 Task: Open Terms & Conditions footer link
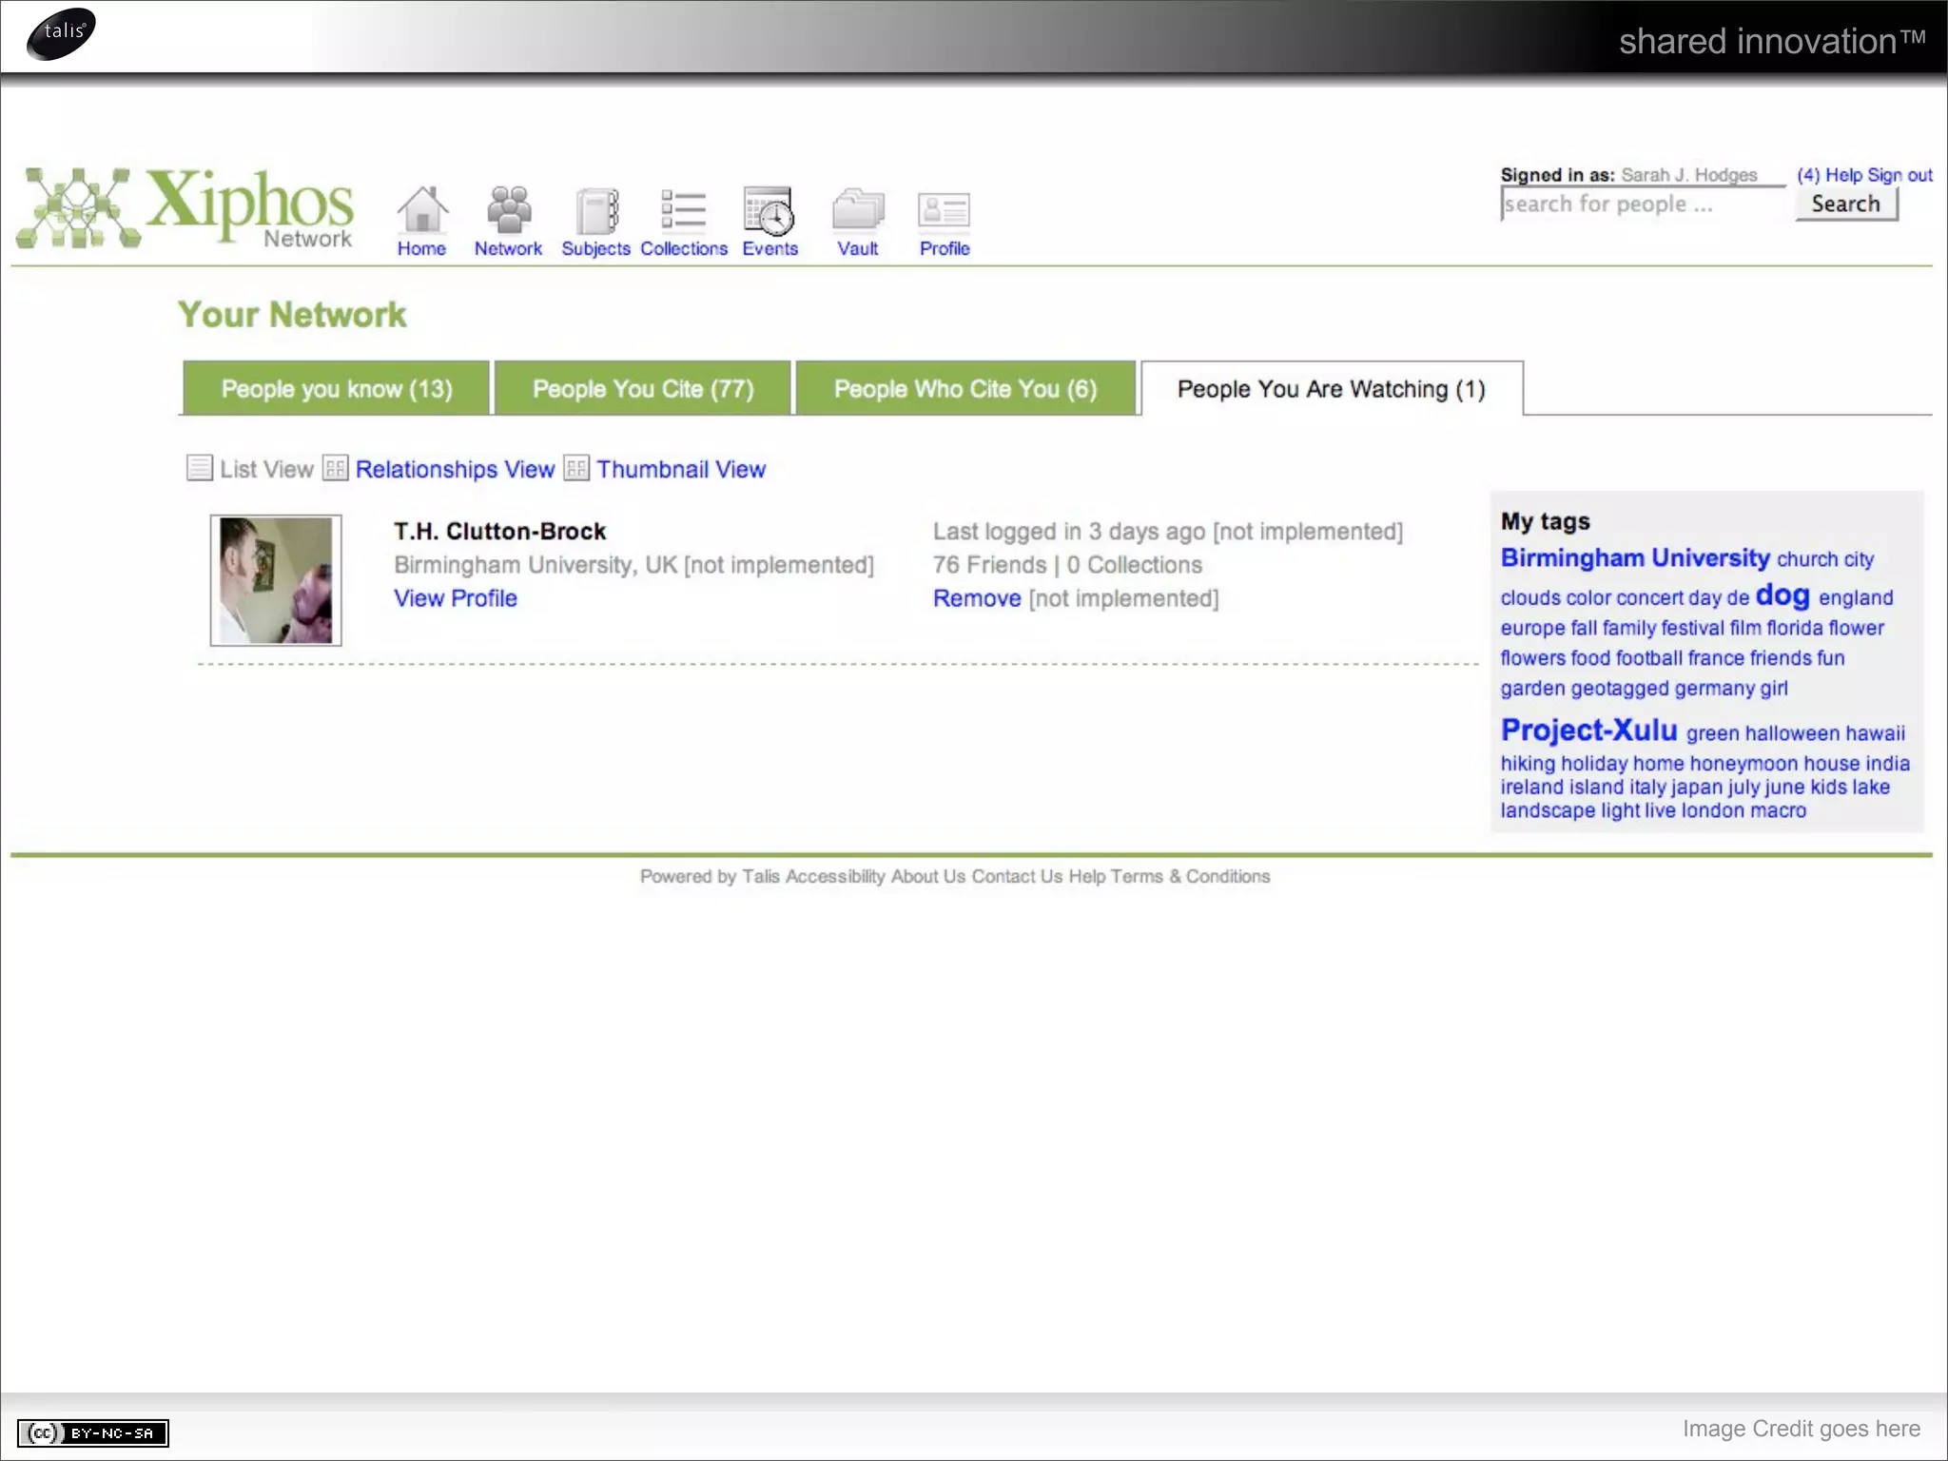coord(1190,876)
